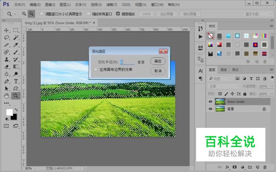Image resolution: width=276 pixels, height=172 pixels.
Task: Select the Zoom tool in toolbox
Action: (16, 96)
